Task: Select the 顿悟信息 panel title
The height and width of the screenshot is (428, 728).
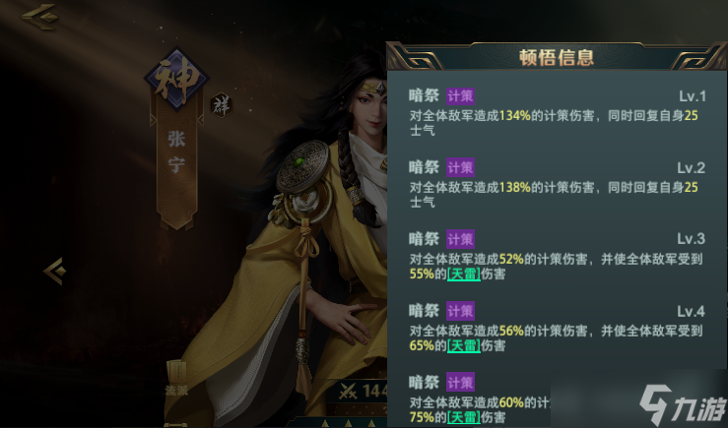Action: tap(557, 57)
